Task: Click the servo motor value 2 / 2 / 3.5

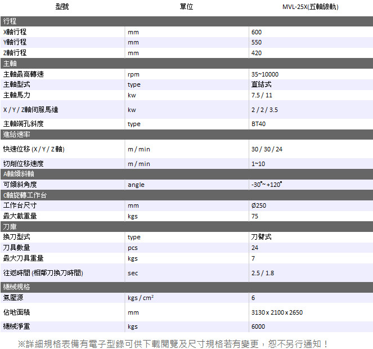Action: (264, 110)
